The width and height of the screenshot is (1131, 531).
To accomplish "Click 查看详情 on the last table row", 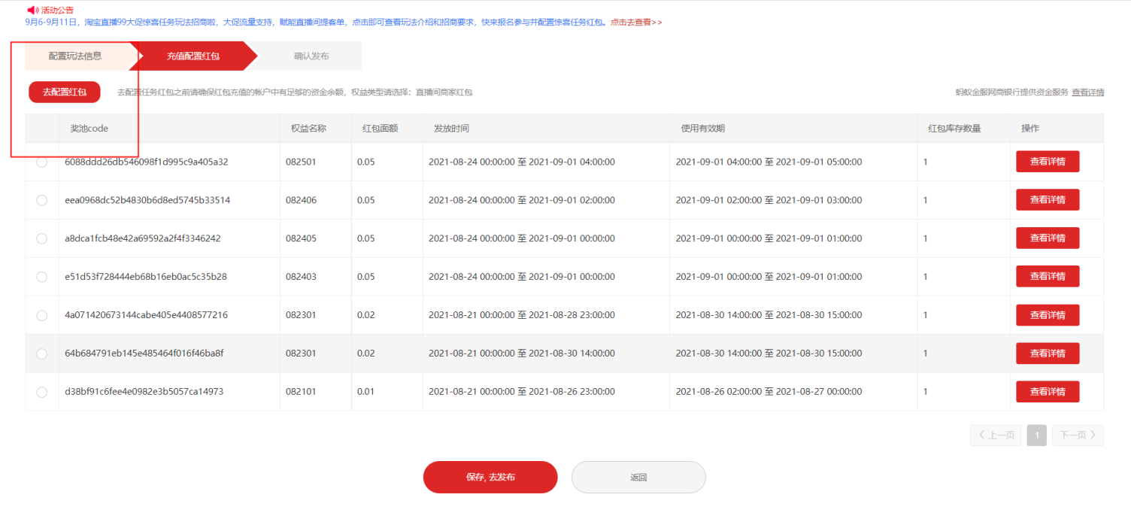I will (1048, 391).
